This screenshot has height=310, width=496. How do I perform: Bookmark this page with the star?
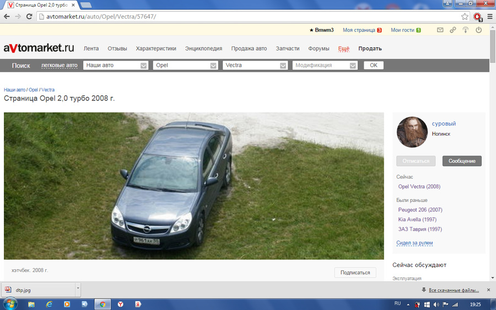tap(465, 17)
